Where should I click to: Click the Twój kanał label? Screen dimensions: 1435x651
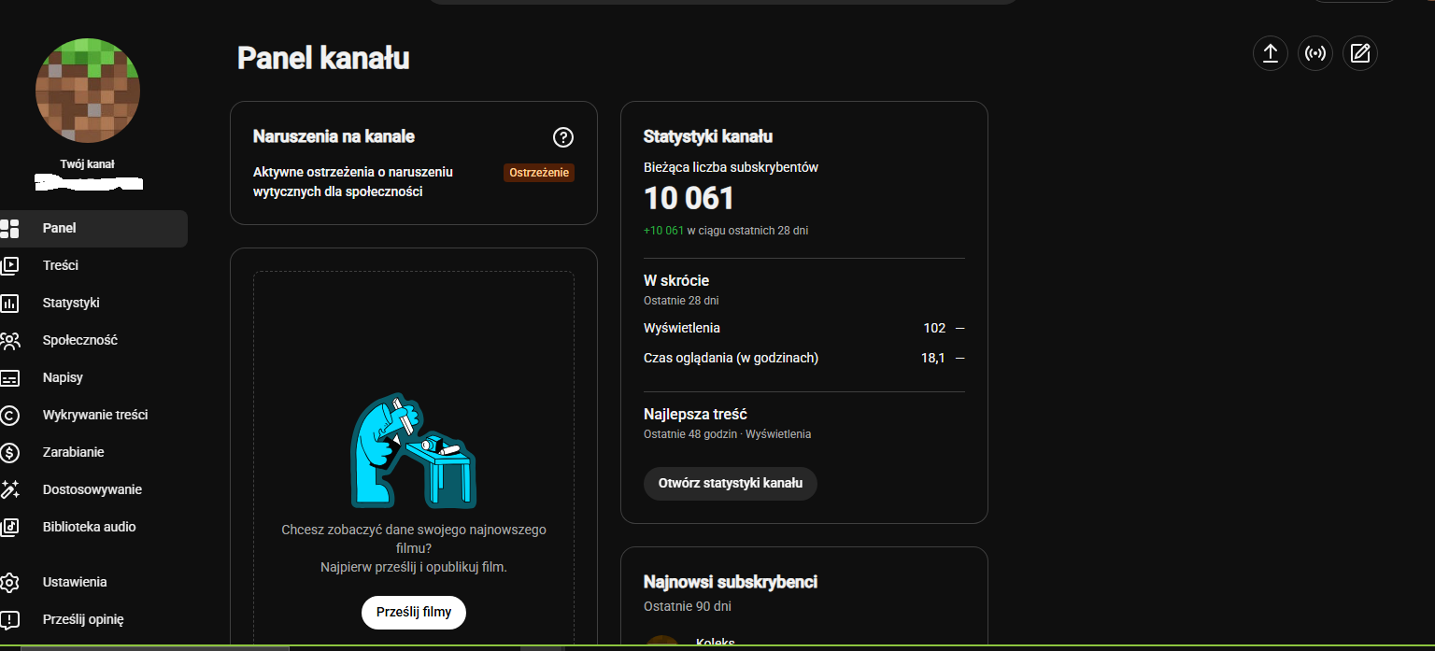(x=87, y=163)
